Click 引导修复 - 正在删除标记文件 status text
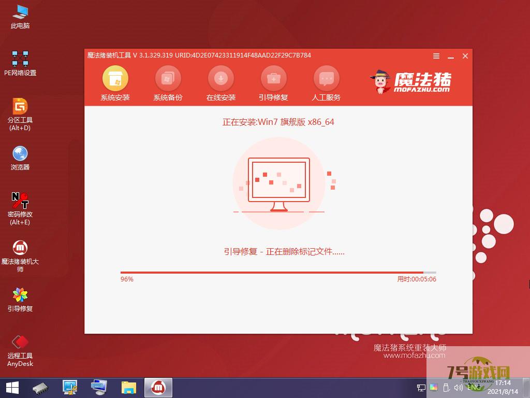The height and width of the screenshot is (398, 530). [x=284, y=251]
